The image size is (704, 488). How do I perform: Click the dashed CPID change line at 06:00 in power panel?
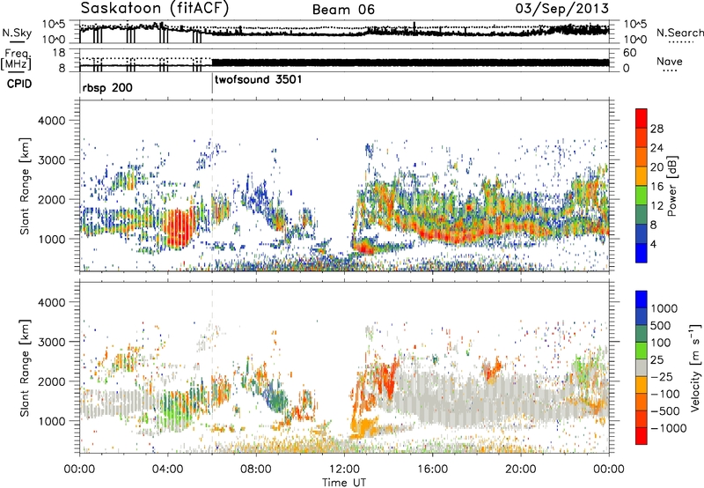tap(212, 186)
